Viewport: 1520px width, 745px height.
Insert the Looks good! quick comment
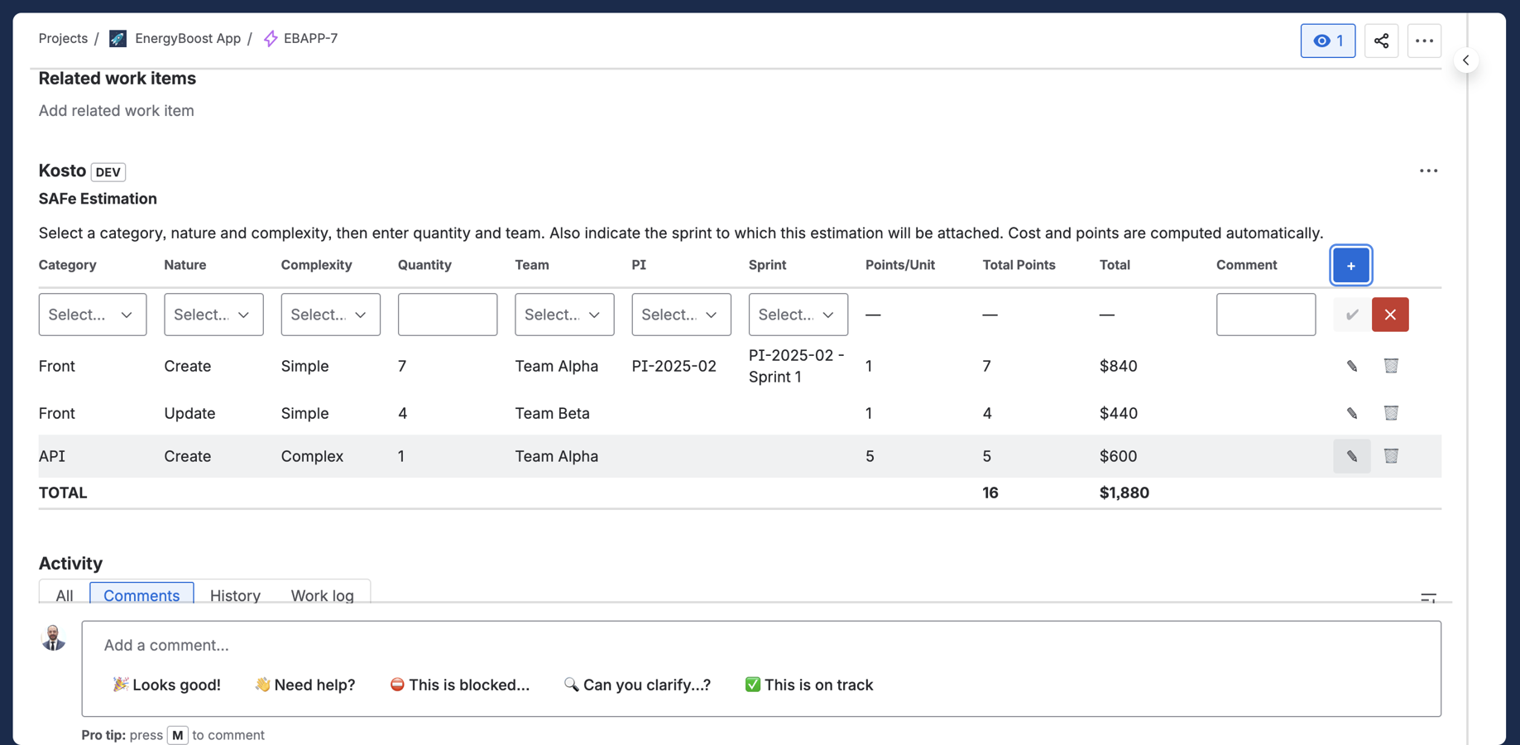[x=166, y=685]
